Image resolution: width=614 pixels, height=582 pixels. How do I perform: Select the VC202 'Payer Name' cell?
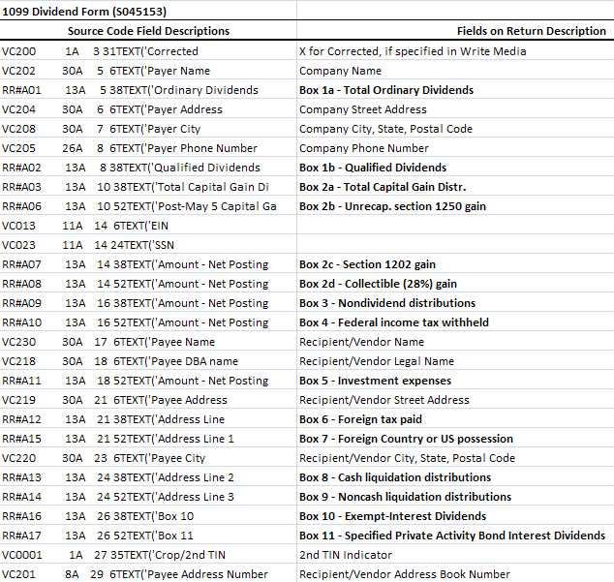[148, 71]
